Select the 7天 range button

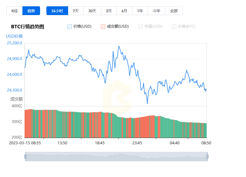point(76,11)
